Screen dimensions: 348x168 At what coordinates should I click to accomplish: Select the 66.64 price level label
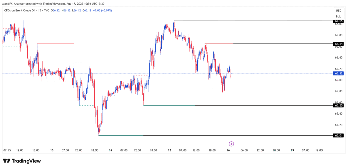click(338, 44)
